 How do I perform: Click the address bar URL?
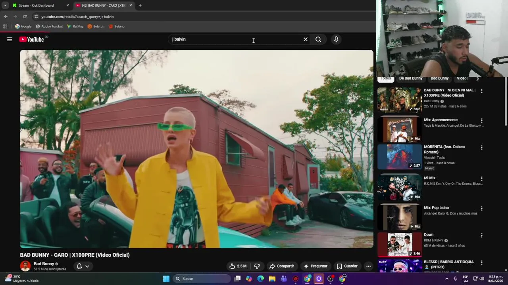tap(77, 17)
